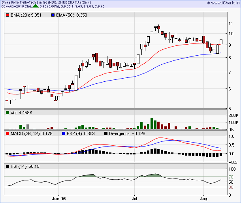Click the -0.5 MACD axis label
Screen dimensions: 241x203
[233, 162]
